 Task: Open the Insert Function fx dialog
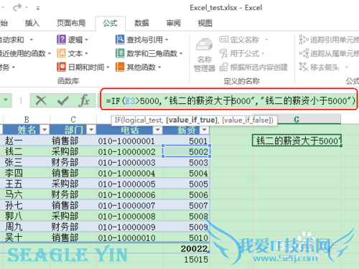tap(84, 100)
